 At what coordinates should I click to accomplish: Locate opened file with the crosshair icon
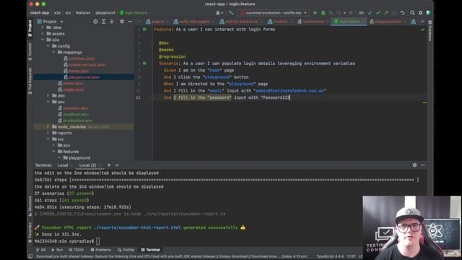tap(95, 22)
